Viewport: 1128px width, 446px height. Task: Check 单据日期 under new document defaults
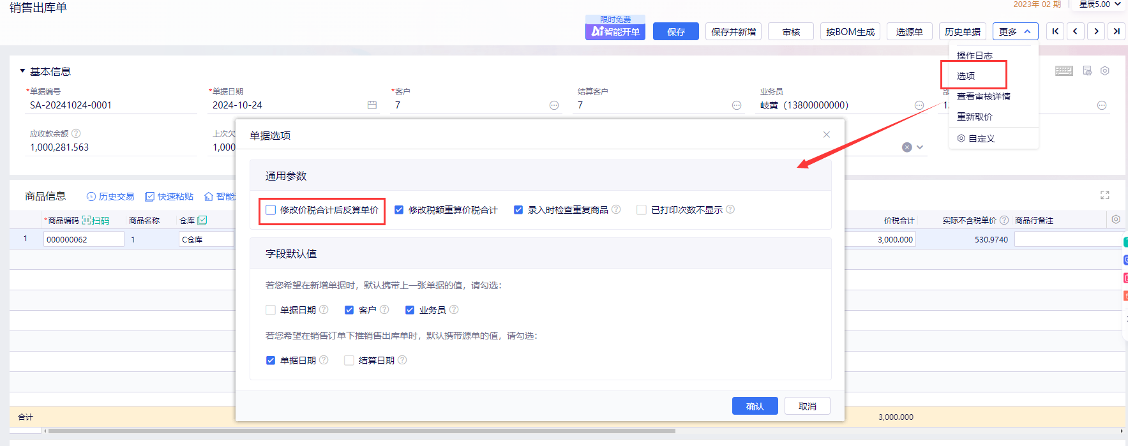(271, 310)
